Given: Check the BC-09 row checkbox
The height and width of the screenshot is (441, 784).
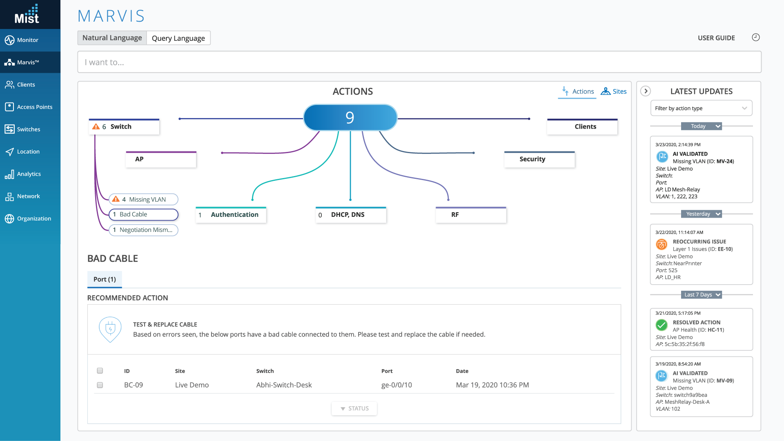Looking at the screenshot, I should [100, 385].
